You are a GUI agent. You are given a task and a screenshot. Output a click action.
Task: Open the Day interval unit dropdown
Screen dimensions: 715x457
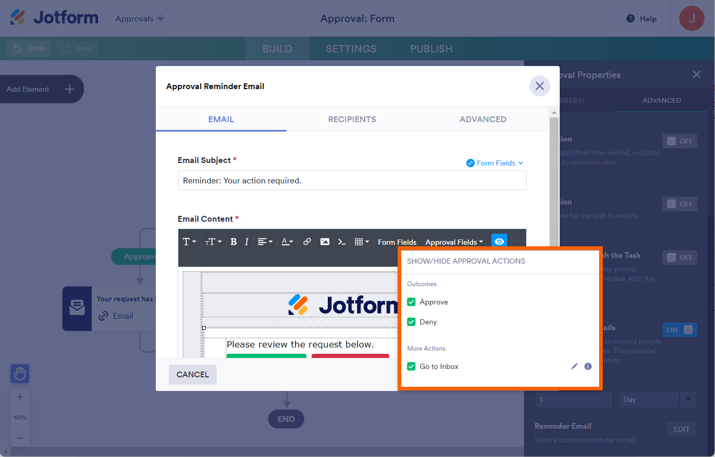coord(658,399)
